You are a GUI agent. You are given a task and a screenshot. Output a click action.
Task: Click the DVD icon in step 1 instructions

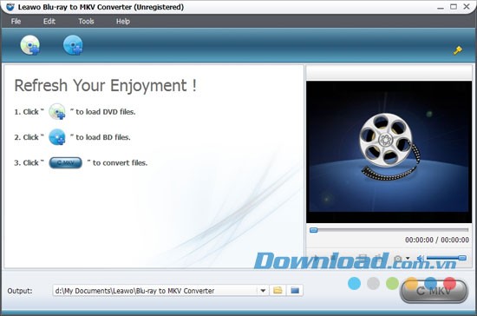pos(57,111)
